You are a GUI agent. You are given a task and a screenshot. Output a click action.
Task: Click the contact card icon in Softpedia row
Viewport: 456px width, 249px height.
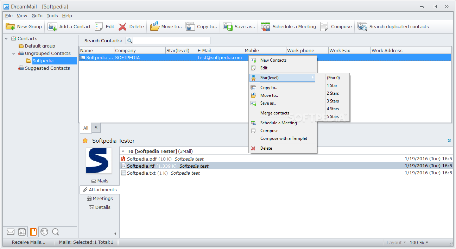click(83, 57)
